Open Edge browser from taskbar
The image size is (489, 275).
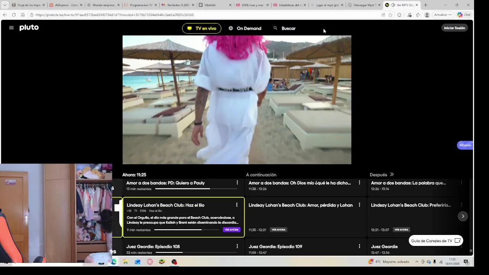[x=113, y=262]
